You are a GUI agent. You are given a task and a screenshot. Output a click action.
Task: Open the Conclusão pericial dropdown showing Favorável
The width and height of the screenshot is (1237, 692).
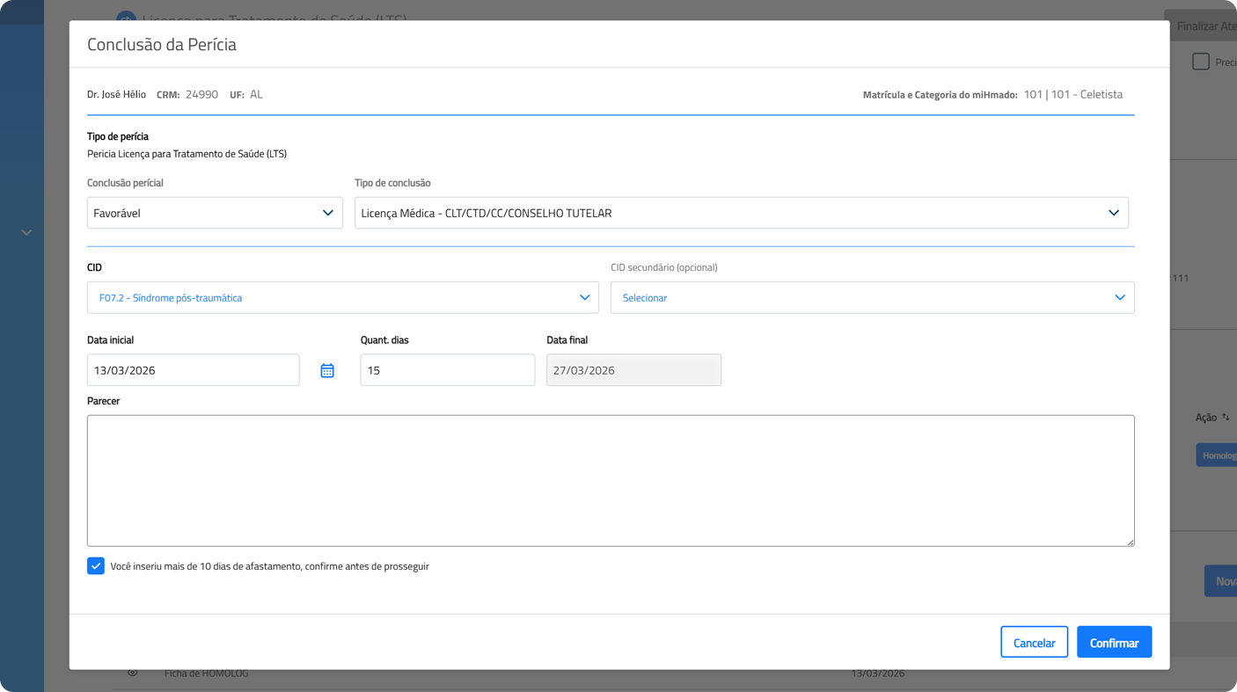(x=215, y=214)
